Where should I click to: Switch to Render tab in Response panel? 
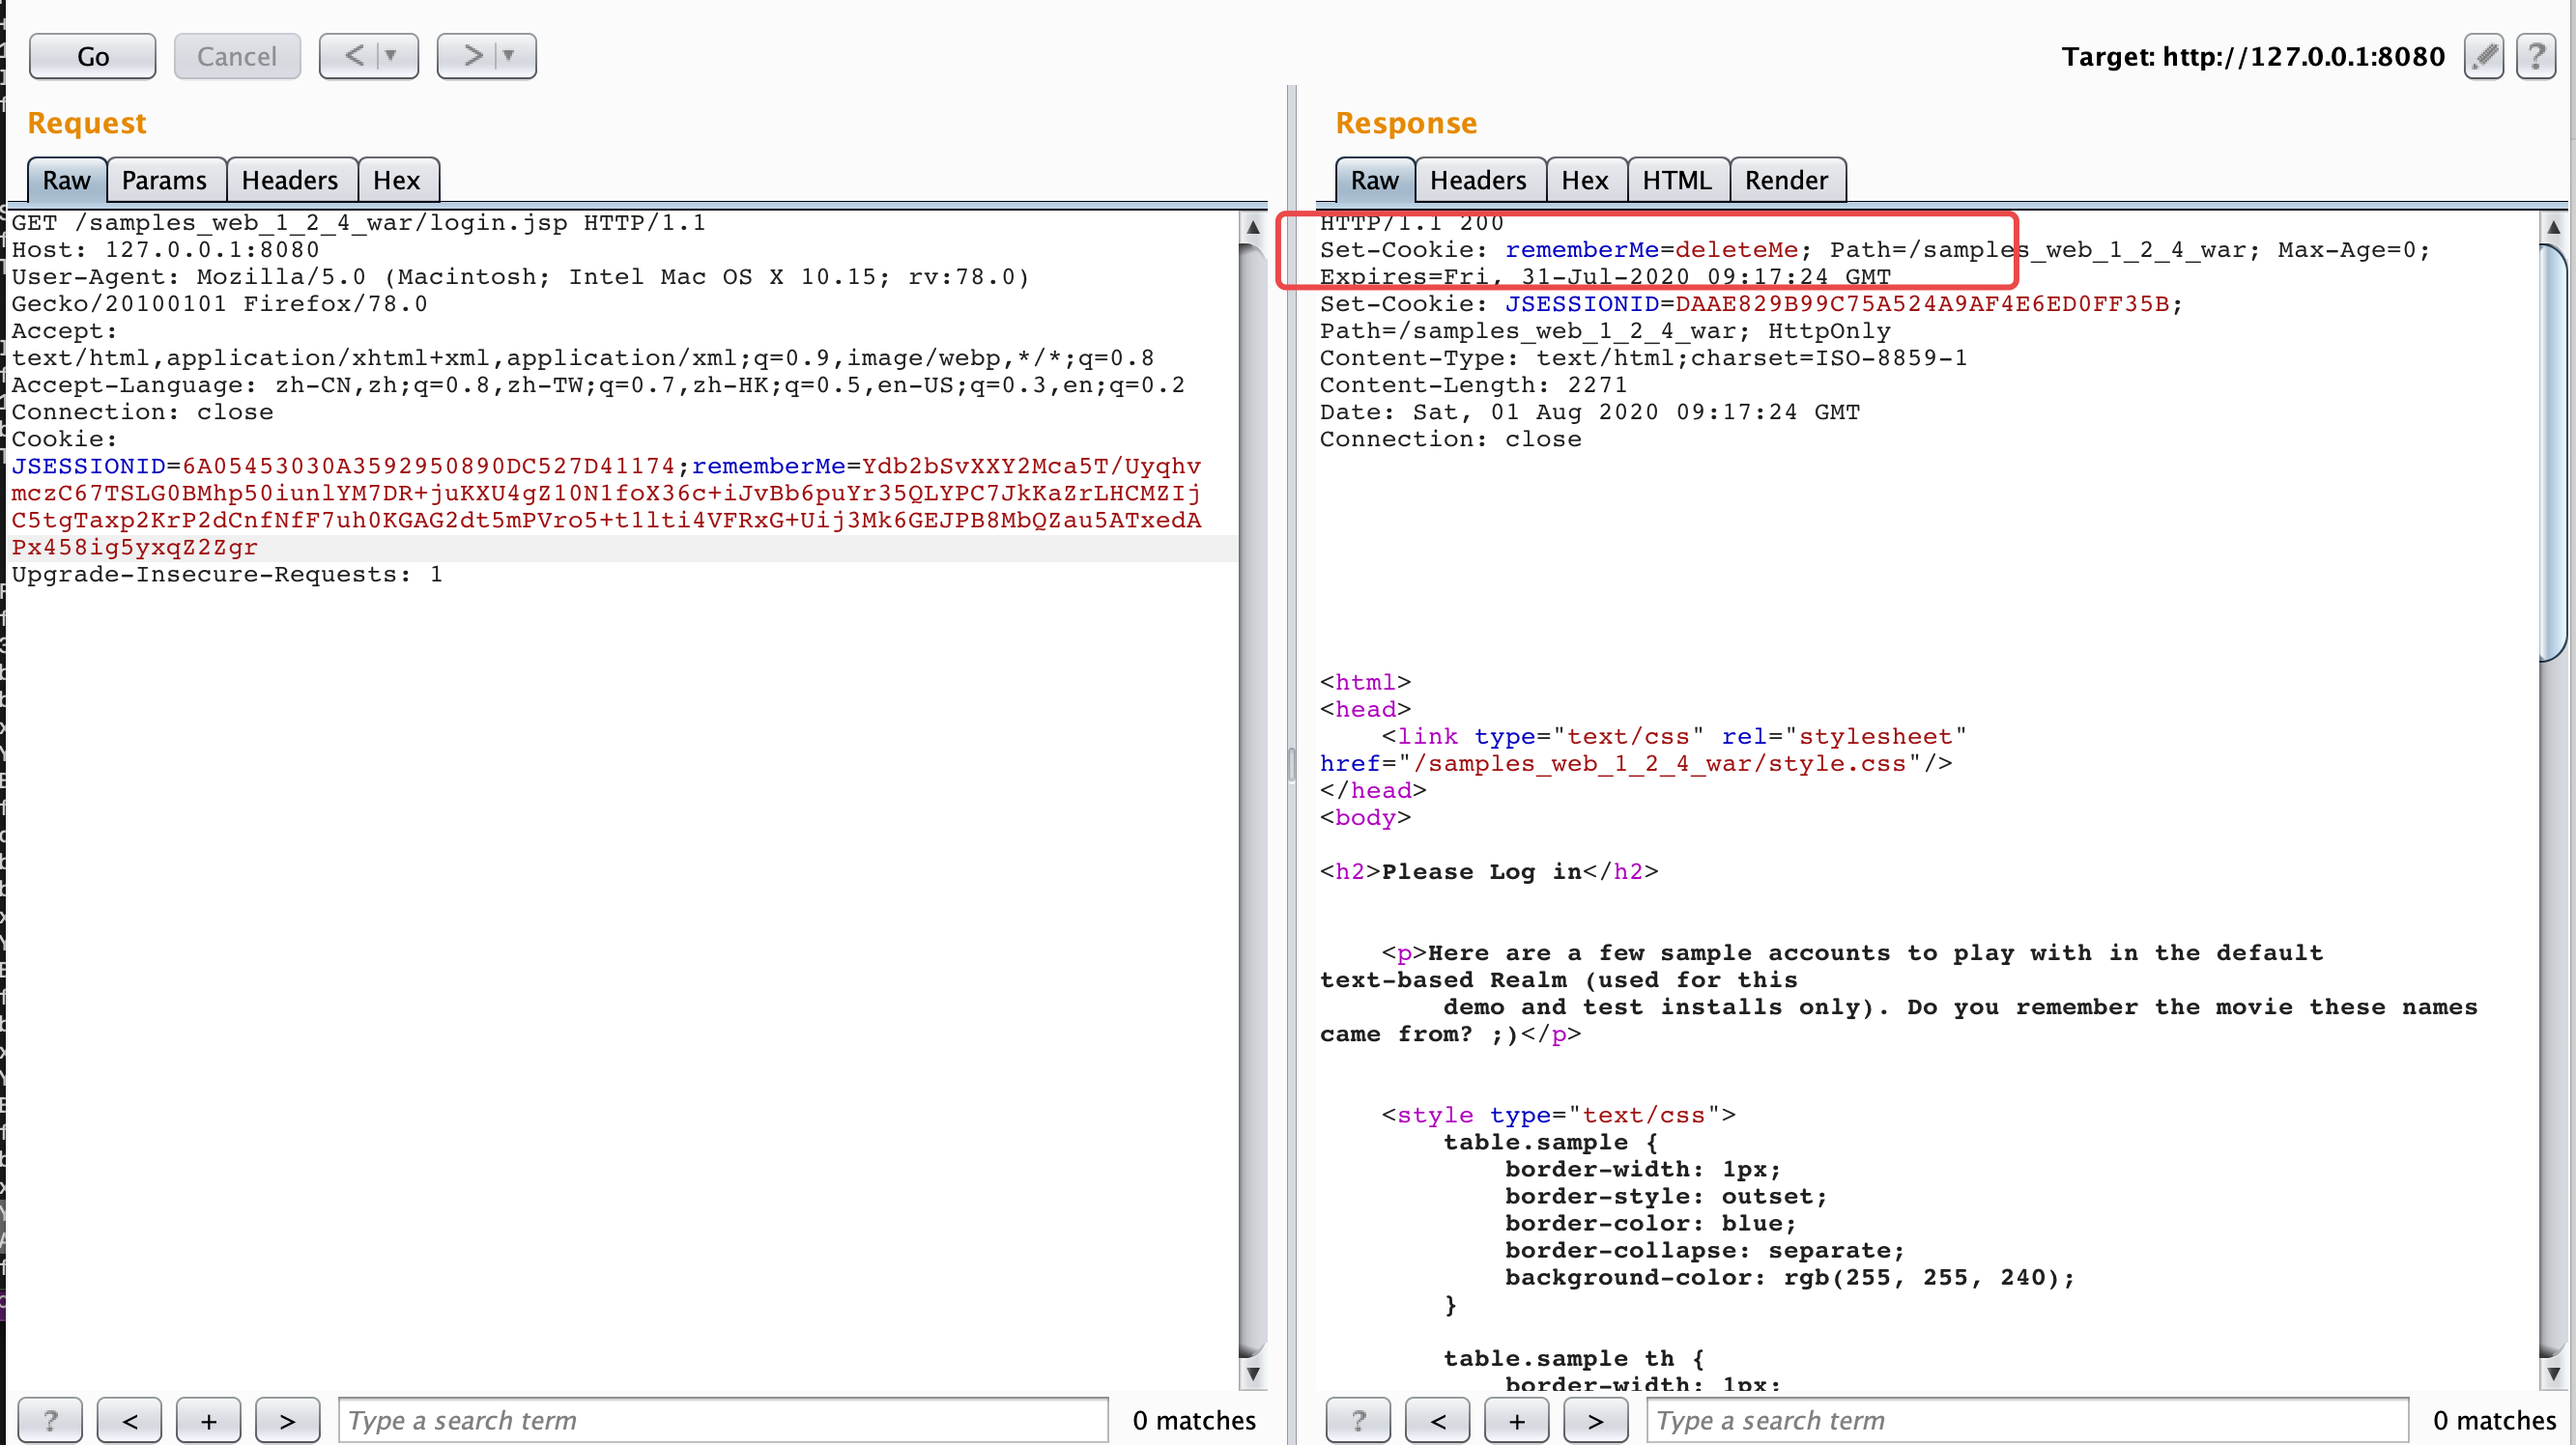[1786, 179]
